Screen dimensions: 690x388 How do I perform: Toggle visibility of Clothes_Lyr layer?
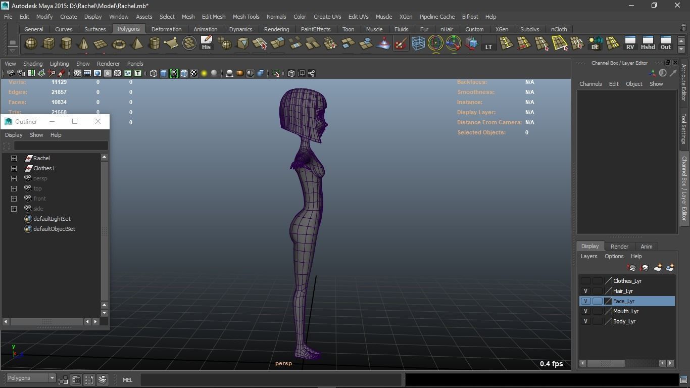(585, 281)
